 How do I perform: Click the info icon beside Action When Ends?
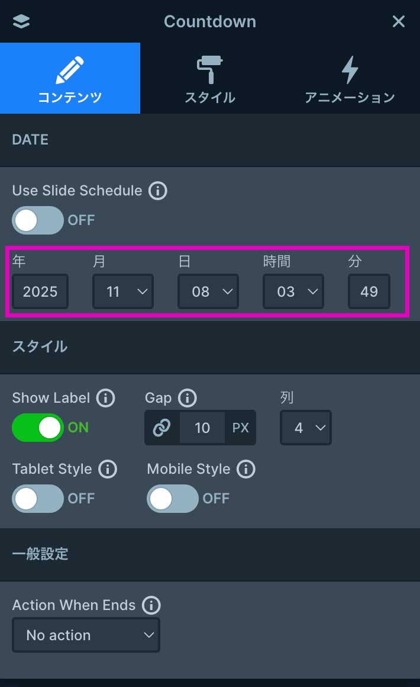151,605
